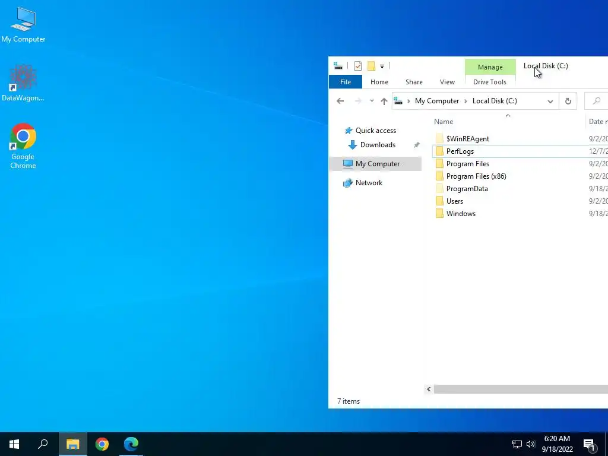Screen dimensions: 608x456
Task: Click horizontal scrollbar left arrow
Action: point(429,389)
